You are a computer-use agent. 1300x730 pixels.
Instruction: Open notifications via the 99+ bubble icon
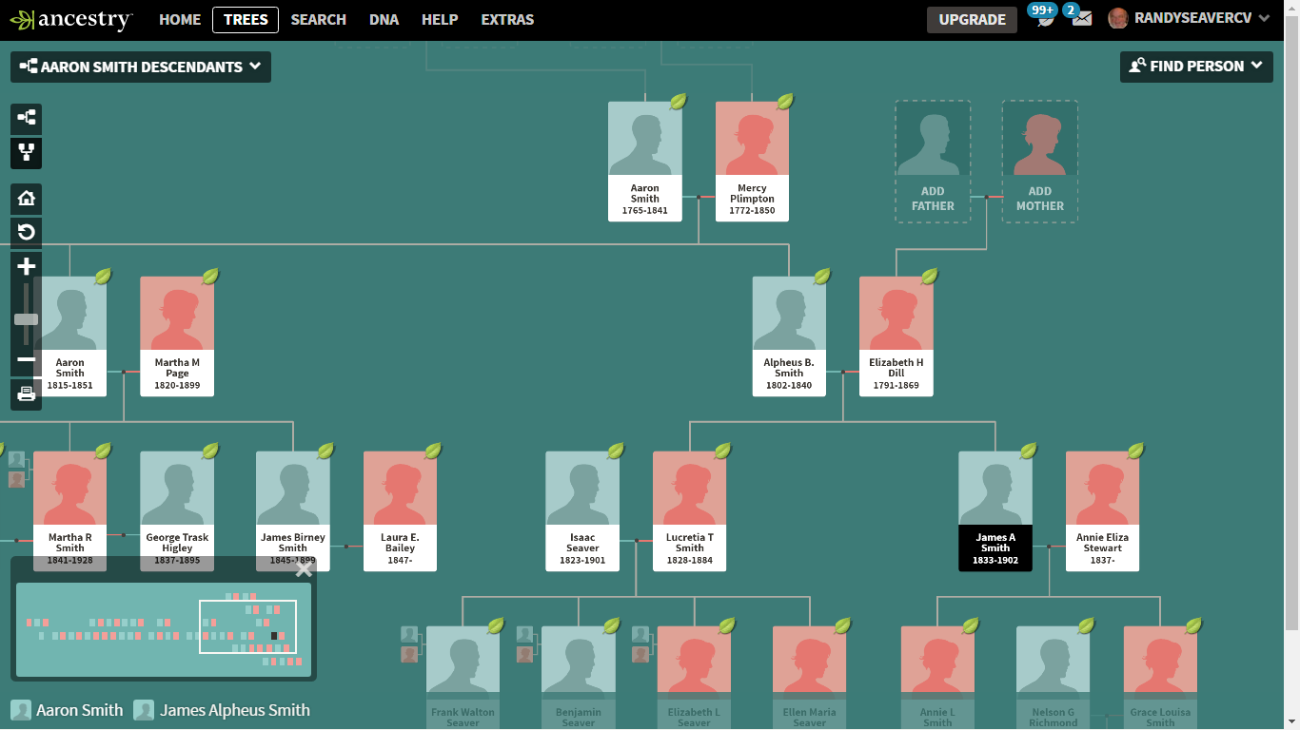(1043, 17)
